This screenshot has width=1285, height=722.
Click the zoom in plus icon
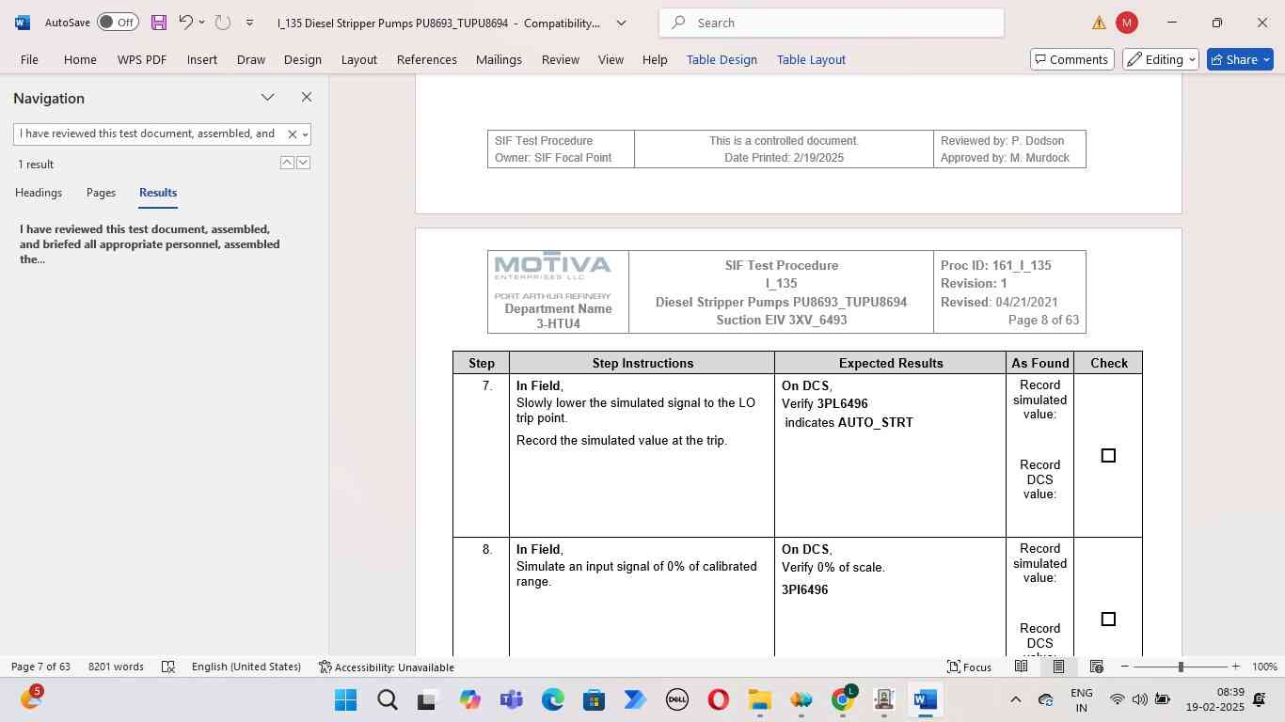pyautogui.click(x=1236, y=667)
